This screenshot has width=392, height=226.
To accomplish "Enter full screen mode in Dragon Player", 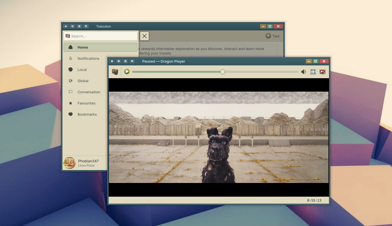I will 313,72.
